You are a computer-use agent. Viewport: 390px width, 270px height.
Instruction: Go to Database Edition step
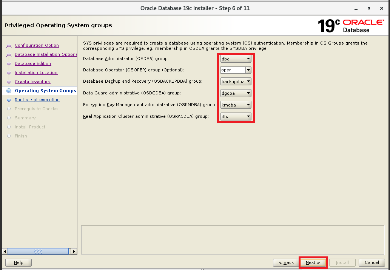[x=33, y=63]
